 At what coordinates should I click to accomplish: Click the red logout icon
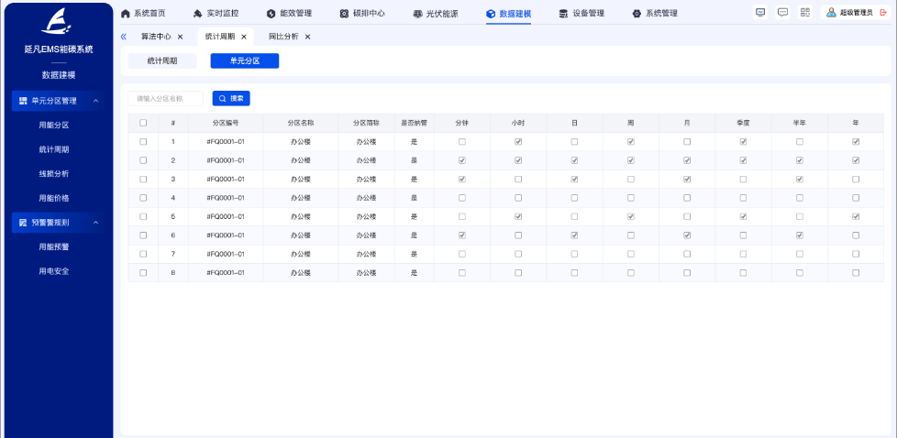pos(883,13)
